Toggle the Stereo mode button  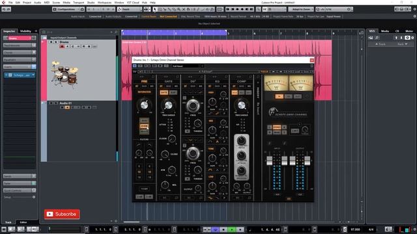point(277,127)
